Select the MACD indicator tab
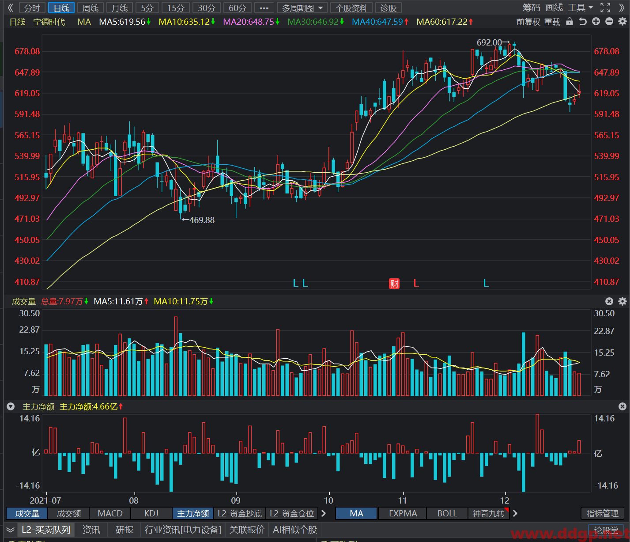The width and height of the screenshot is (630, 542). click(110, 513)
